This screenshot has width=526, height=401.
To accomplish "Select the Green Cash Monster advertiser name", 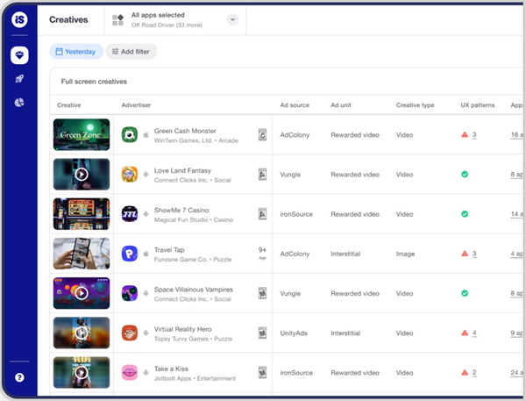I will (185, 131).
